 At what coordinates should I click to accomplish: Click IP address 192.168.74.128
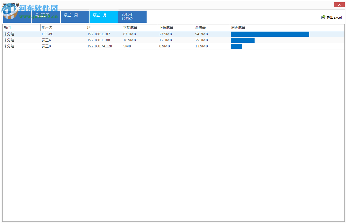tap(100, 46)
